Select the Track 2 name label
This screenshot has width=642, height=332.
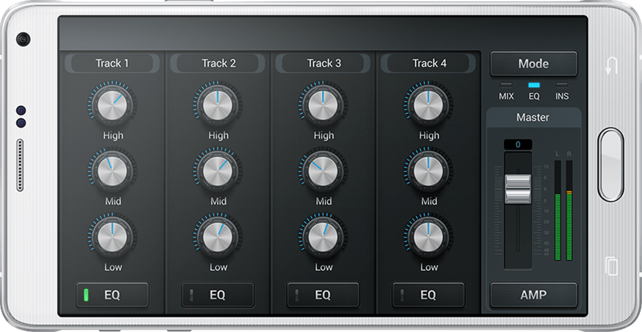(x=218, y=63)
